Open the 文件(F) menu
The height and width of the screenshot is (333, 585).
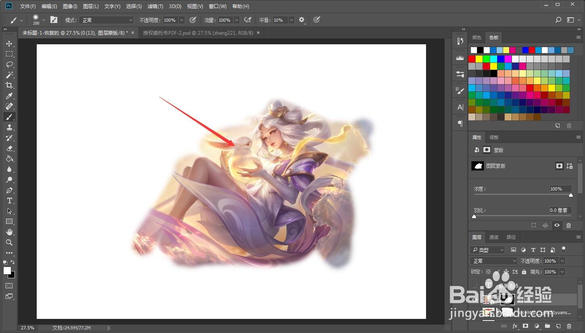pos(28,6)
